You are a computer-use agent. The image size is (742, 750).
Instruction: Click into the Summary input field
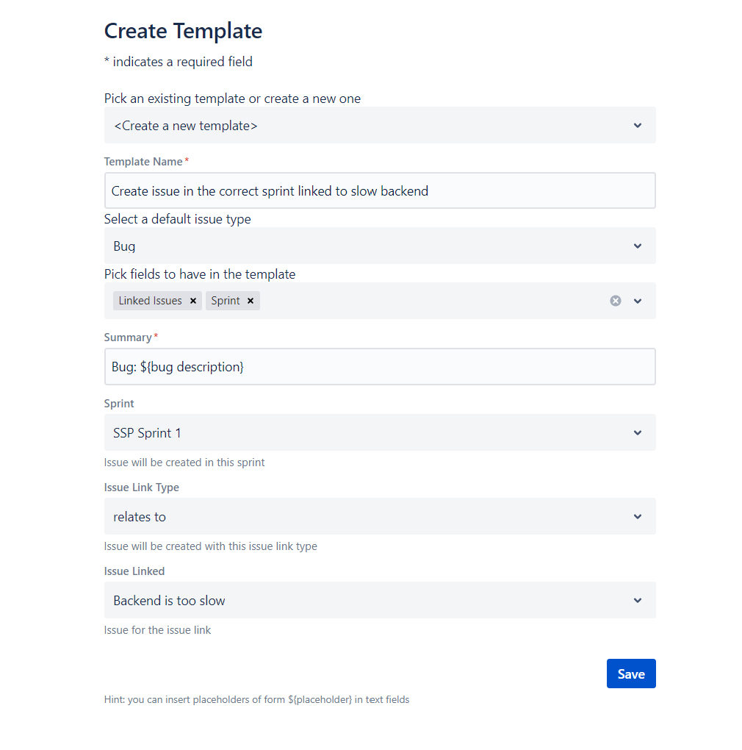(x=380, y=367)
